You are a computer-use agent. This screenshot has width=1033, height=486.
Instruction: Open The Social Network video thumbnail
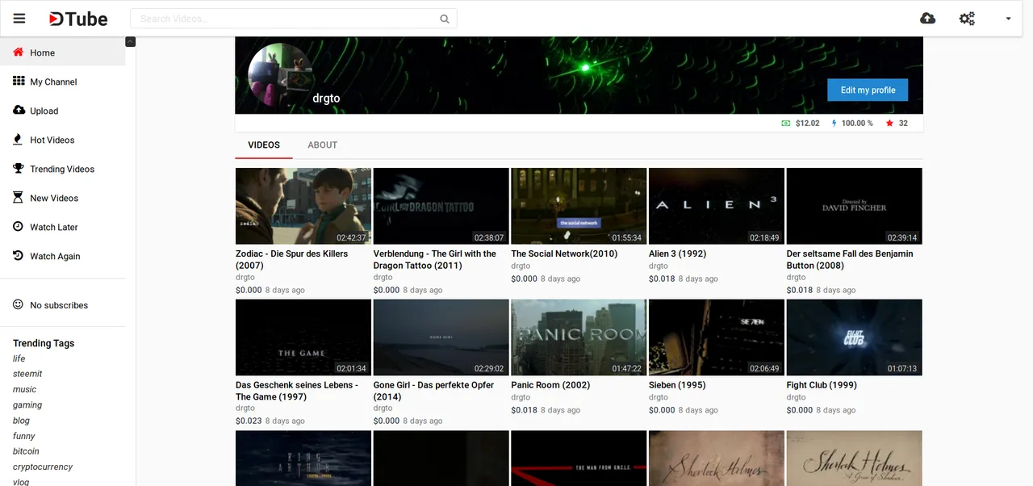(579, 206)
